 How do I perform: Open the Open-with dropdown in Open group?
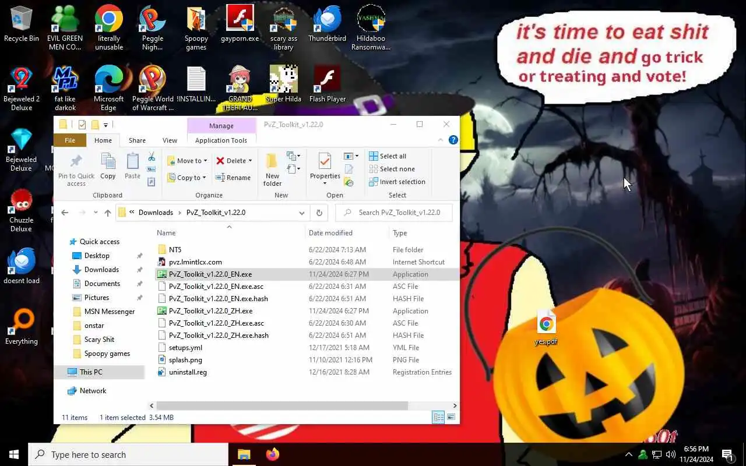351,156
